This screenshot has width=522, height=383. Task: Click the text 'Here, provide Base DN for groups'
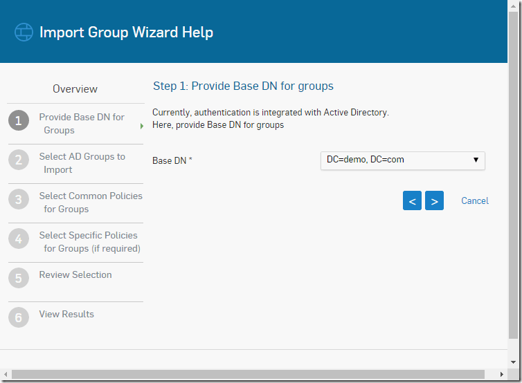pyautogui.click(x=218, y=125)
